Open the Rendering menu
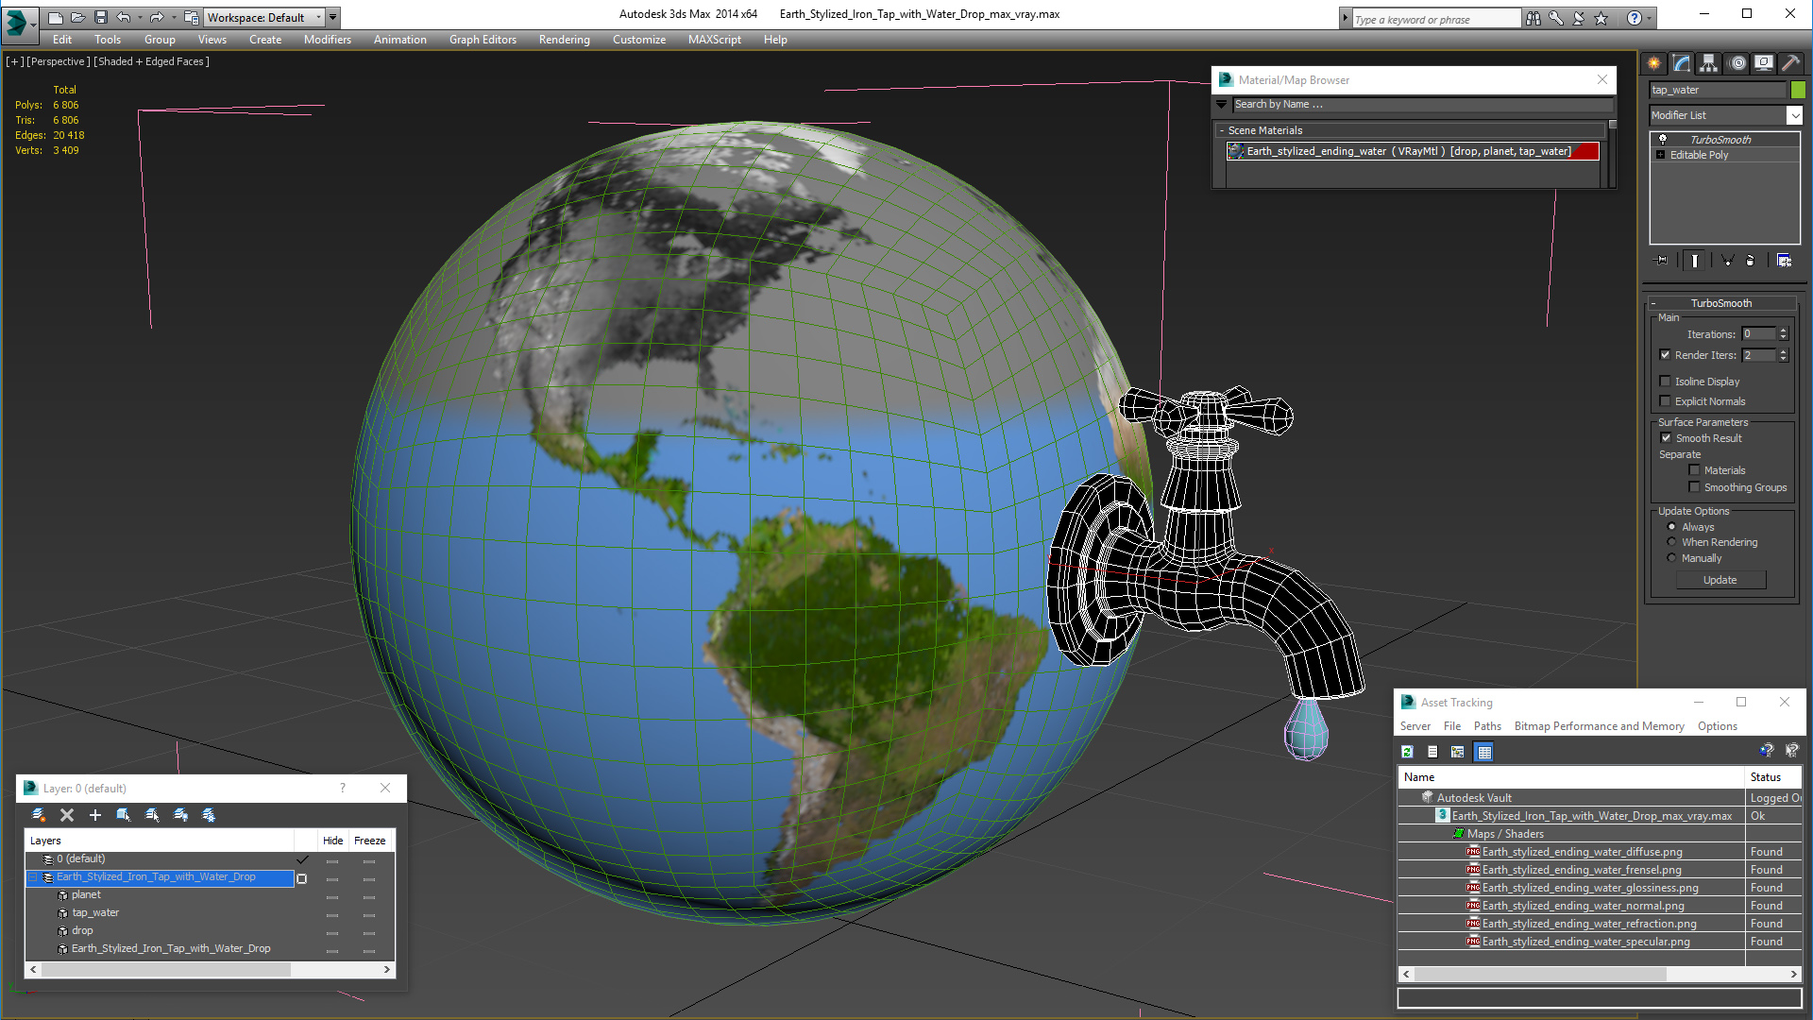 pyautogui.click(x=565, y=40)
